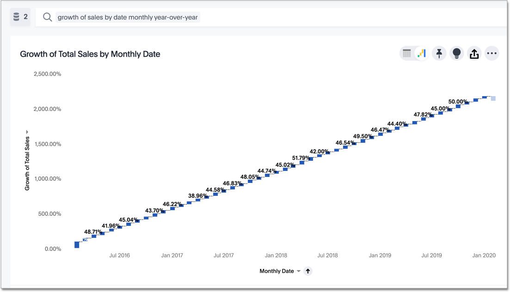
Task: Open the Monthly Date dropdown
Action: [298, 271]
